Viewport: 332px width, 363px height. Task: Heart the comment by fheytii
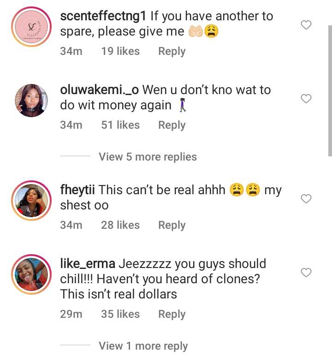click(x=306, y=199)
